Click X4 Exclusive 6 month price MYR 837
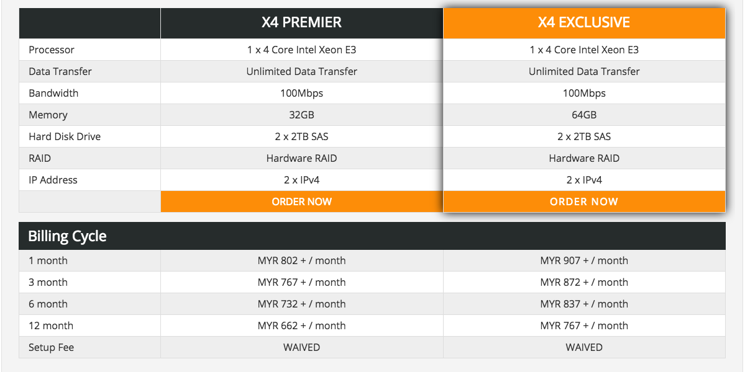The width and height of the screenshot is (745, 372). [x=584, y=304]
